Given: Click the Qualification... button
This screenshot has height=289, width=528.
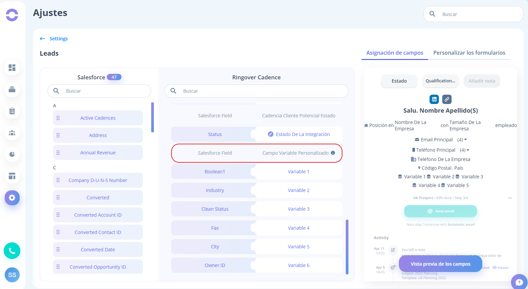Looking at the screenshot, I should [441, 81].
